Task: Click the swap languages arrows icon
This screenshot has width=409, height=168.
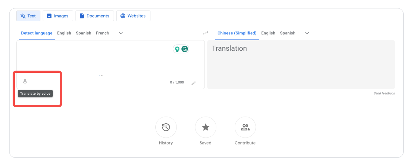Action: [x=206, y=33]
